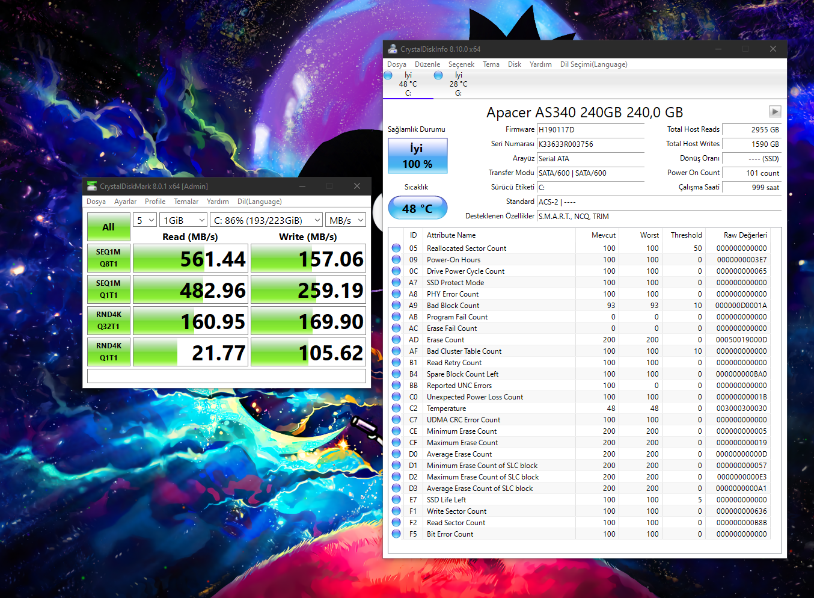Click status orb for Minimum Erase Count
This screenshot has width=814, height=598.
pyautogui.click(x=396, y=431)
